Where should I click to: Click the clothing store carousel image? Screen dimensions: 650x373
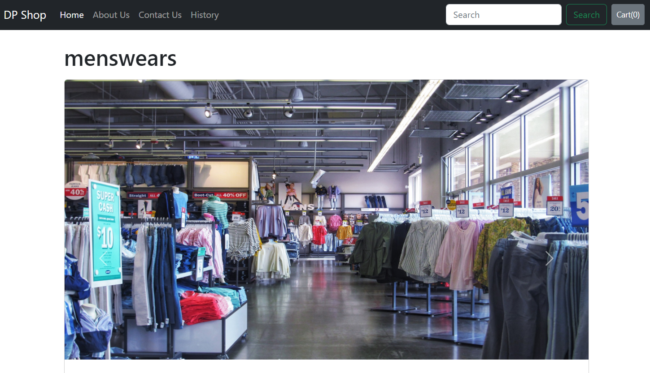click(x=327, y=219)
